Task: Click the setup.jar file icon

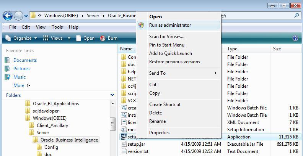Action: coord(124,144)
